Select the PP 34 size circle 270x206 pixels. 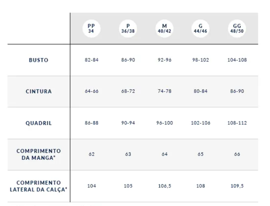(91, 29)
